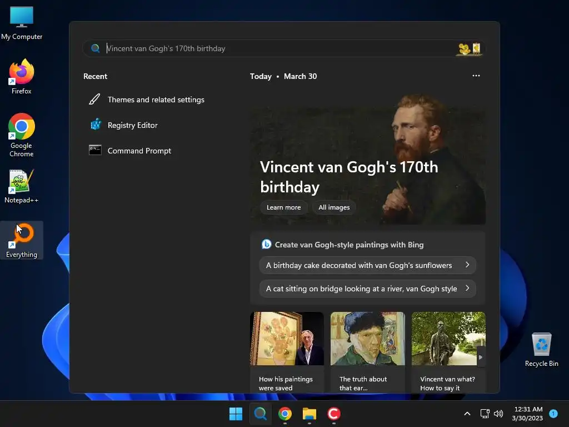
Task: Open the three-dot more options menu
Action: [x=476, y=76]
